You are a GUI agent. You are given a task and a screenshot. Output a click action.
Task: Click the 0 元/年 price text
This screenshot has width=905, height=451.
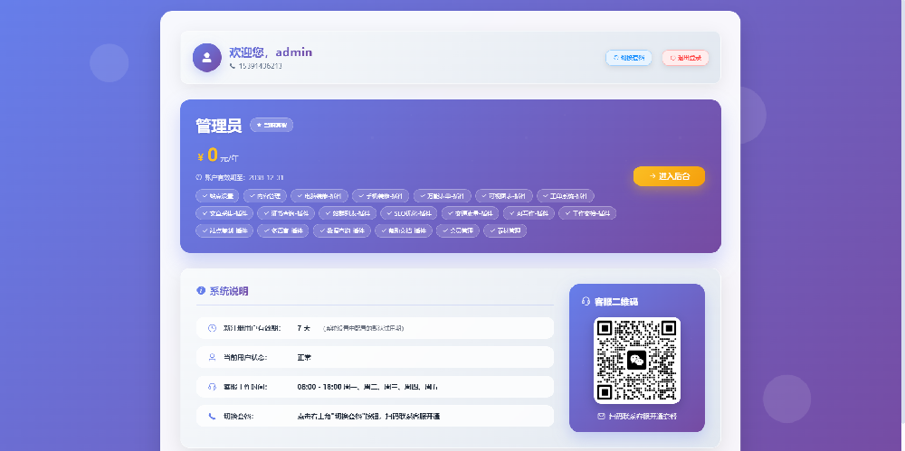point(217,155)
